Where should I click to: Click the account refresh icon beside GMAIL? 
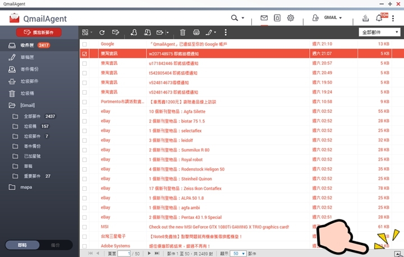[315, 18]
